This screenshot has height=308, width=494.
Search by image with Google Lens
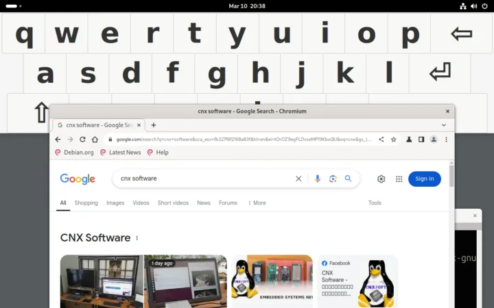[x=333, y=179]
